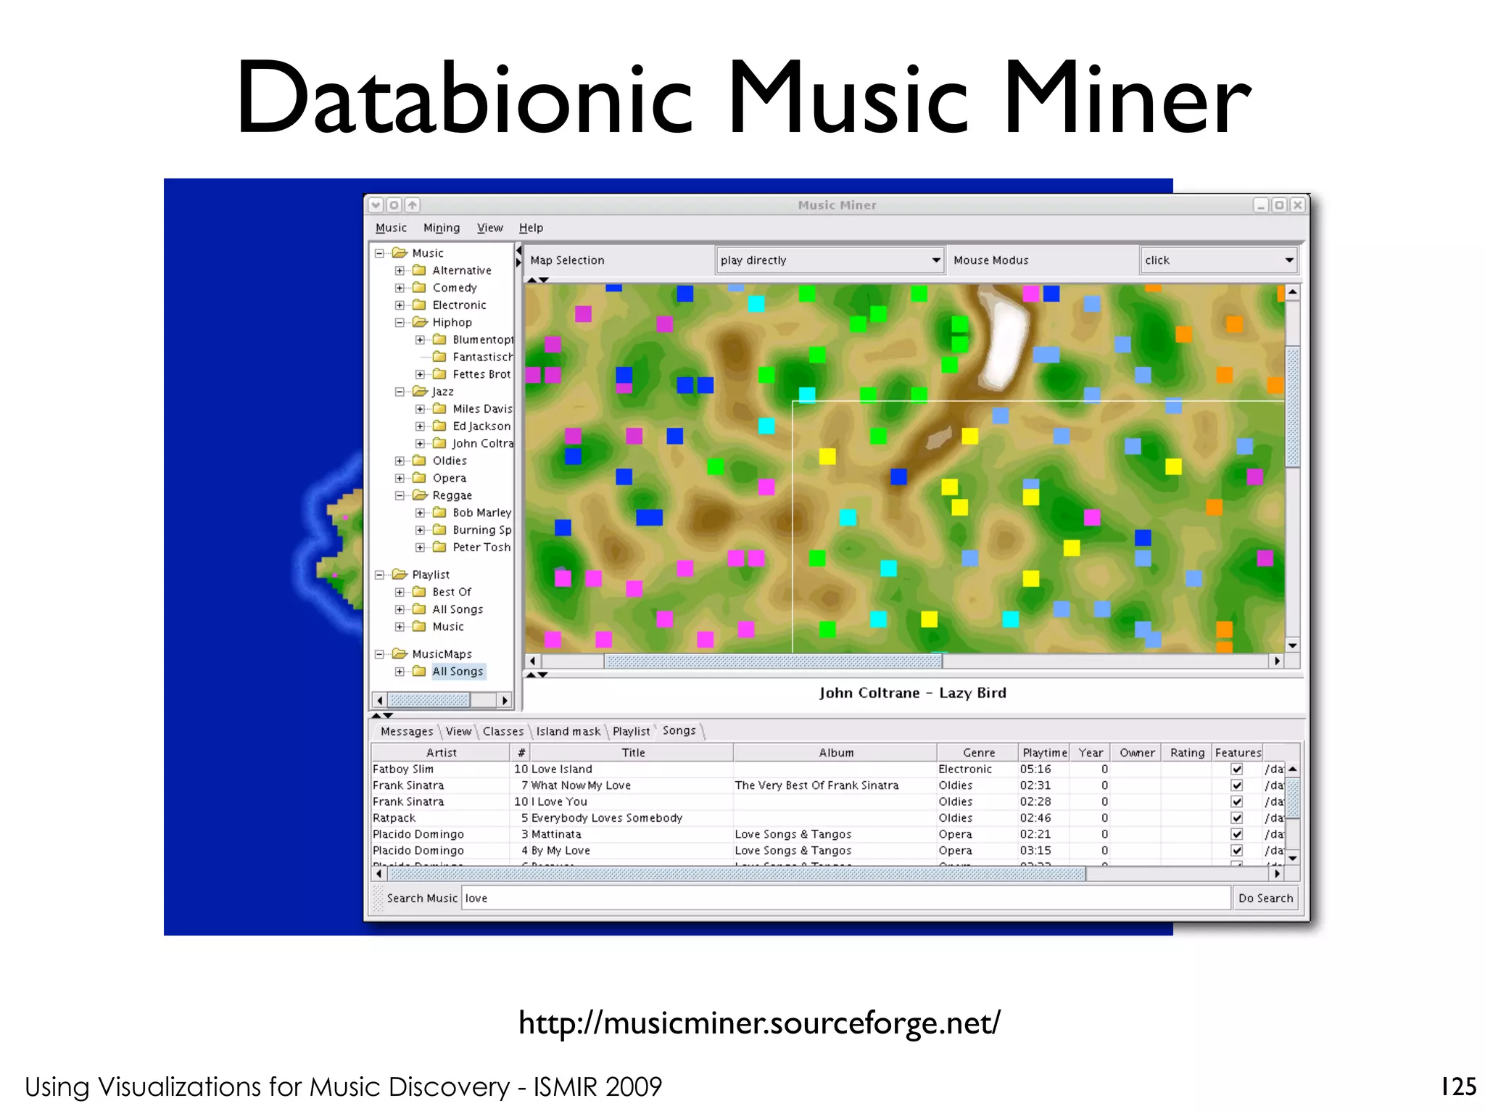Select Frank Sinatra What Now My Love row
Screen dimensions: 1485x1114
click(828, 785)
